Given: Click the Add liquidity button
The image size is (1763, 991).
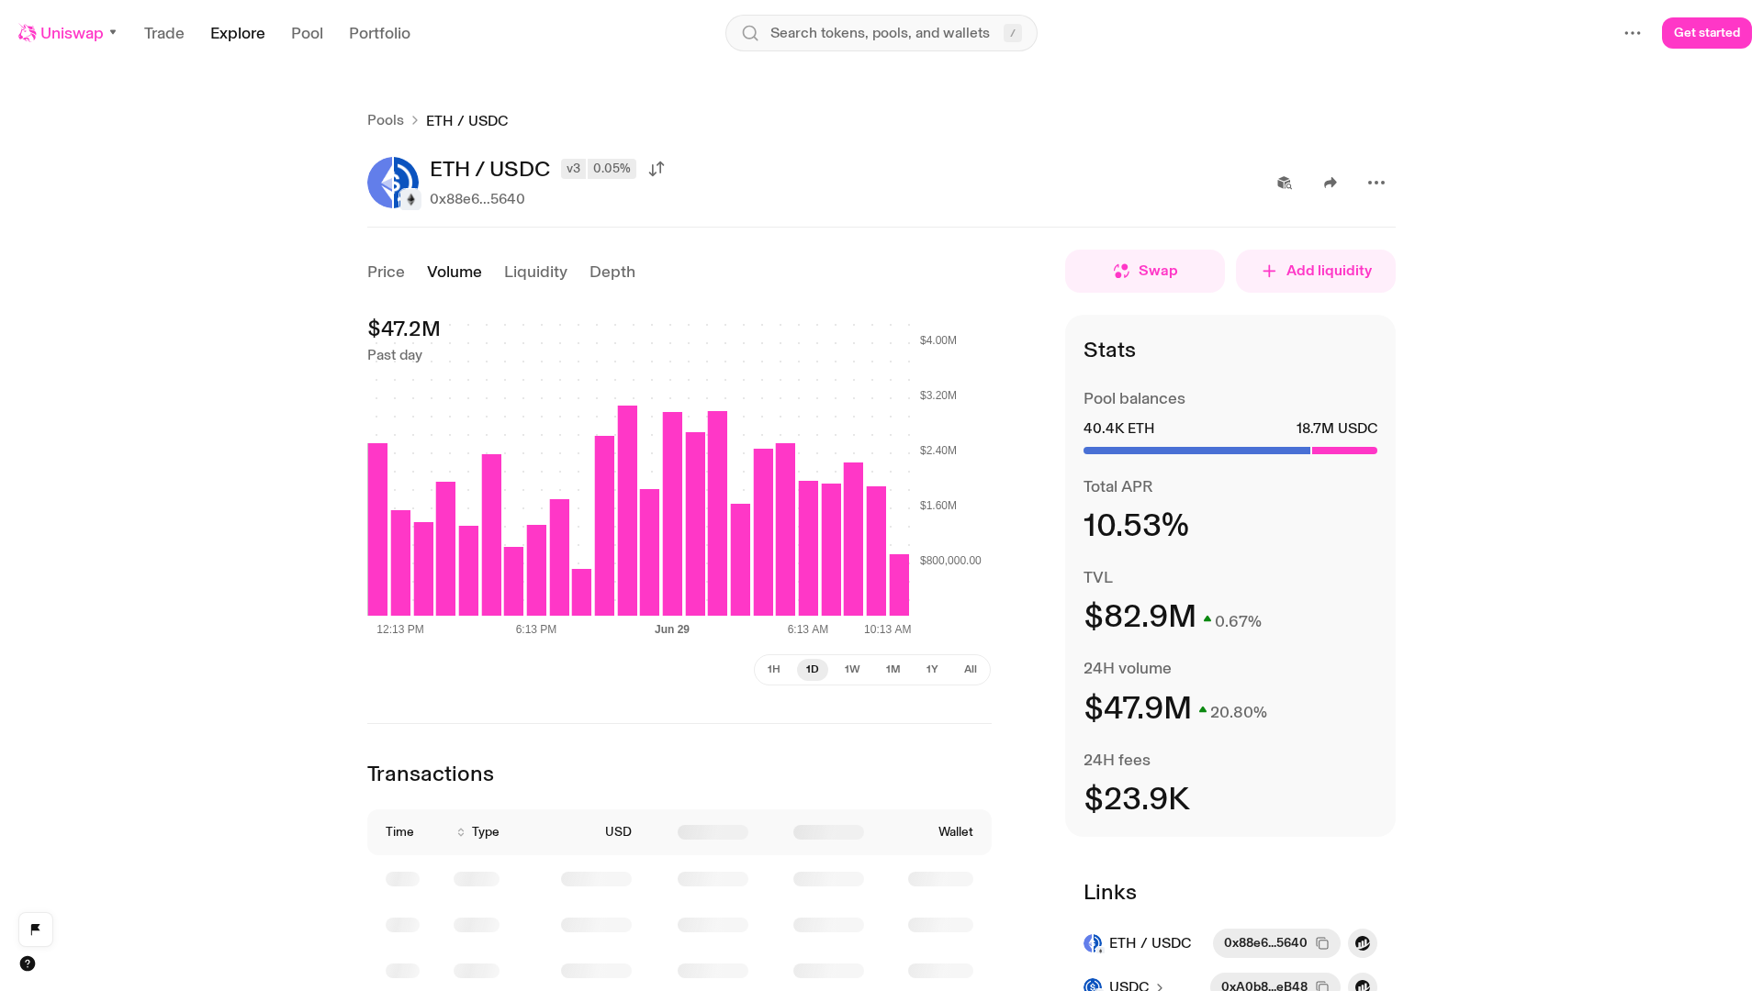Looking at the screenshot, I should coord(1316,271).
